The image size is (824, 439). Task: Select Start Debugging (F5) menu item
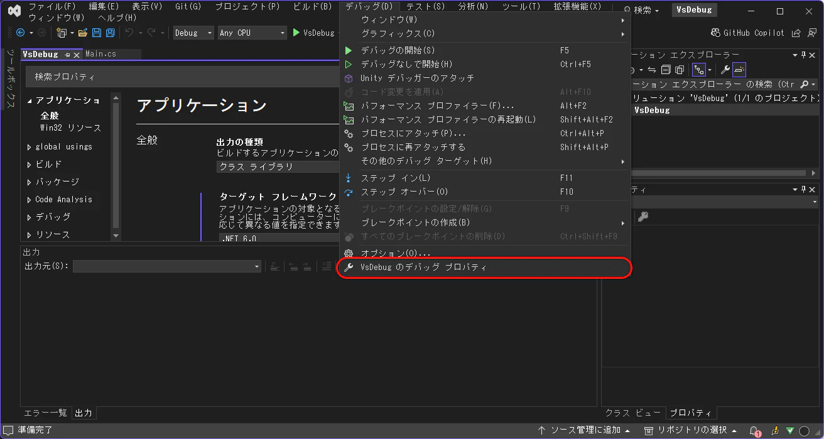coord(485,50)
